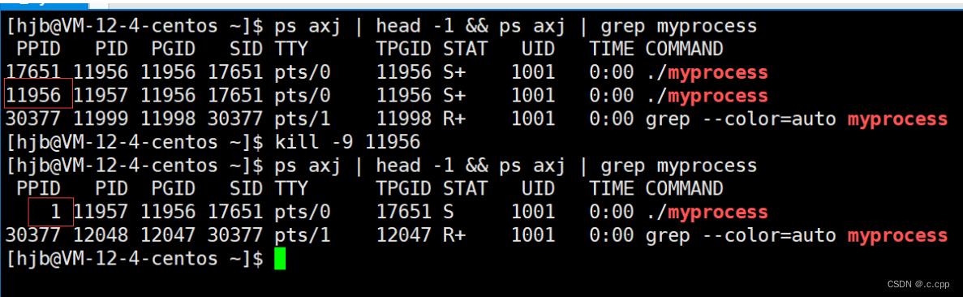Viewport: 963px width, 297px height.
Task: Select SID 30377 in the 12048 row
Action: (x=235, y=235)
